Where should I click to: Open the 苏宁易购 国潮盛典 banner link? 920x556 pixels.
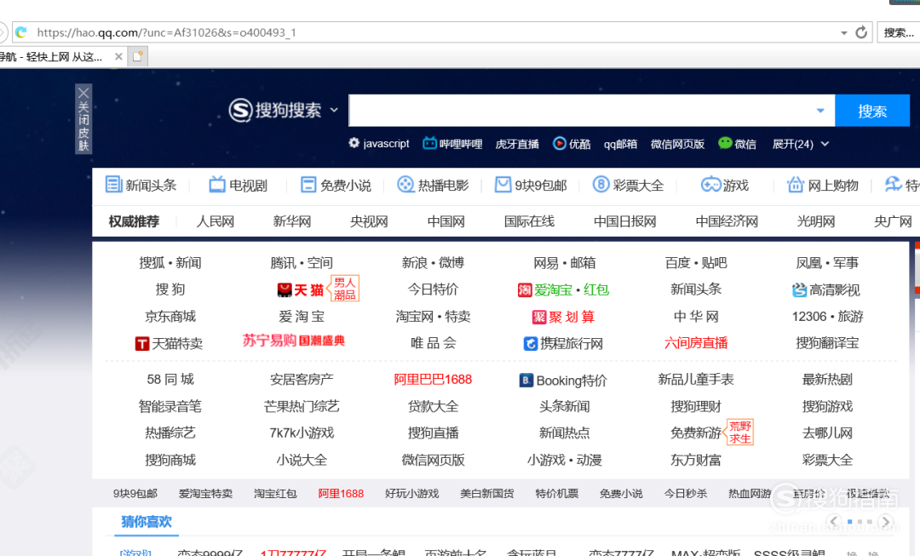294,341
